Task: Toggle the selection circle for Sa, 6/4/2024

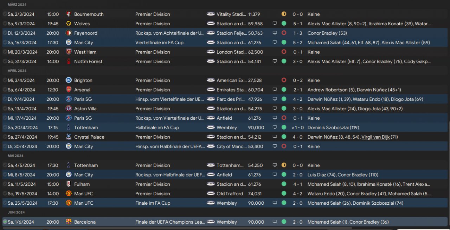Action: point(5,90)
